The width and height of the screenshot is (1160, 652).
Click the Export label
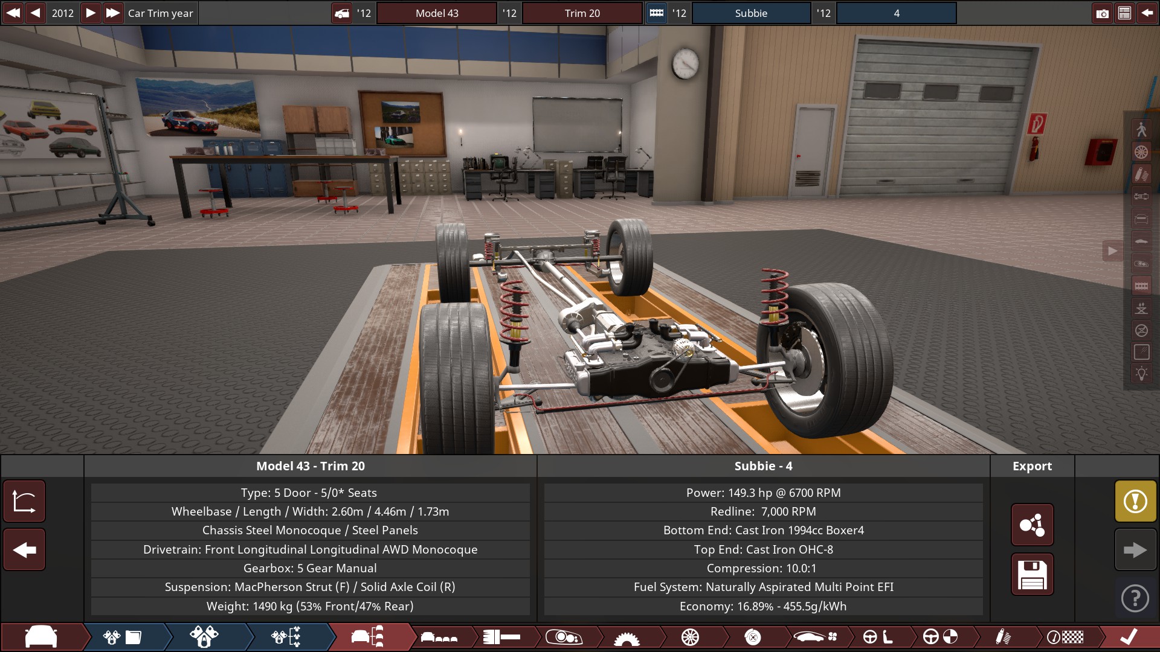(1032, 466)
